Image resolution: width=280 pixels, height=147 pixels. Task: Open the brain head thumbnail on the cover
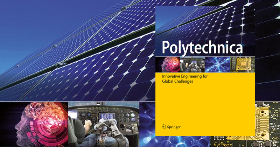[168, 64]
